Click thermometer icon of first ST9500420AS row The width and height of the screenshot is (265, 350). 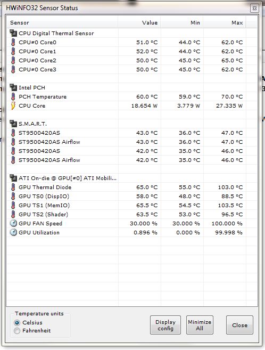(x=13, y=133)
